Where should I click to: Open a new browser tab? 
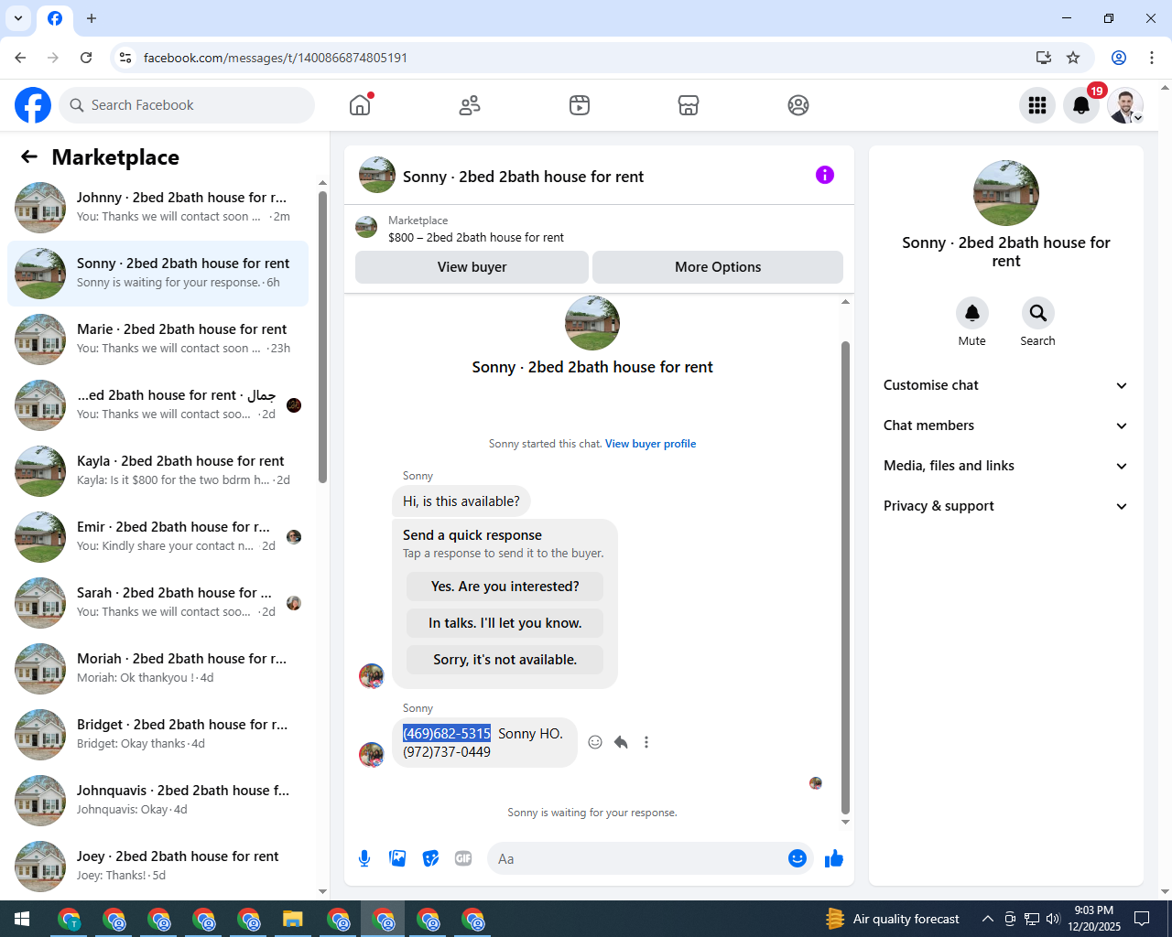[92, 18]
